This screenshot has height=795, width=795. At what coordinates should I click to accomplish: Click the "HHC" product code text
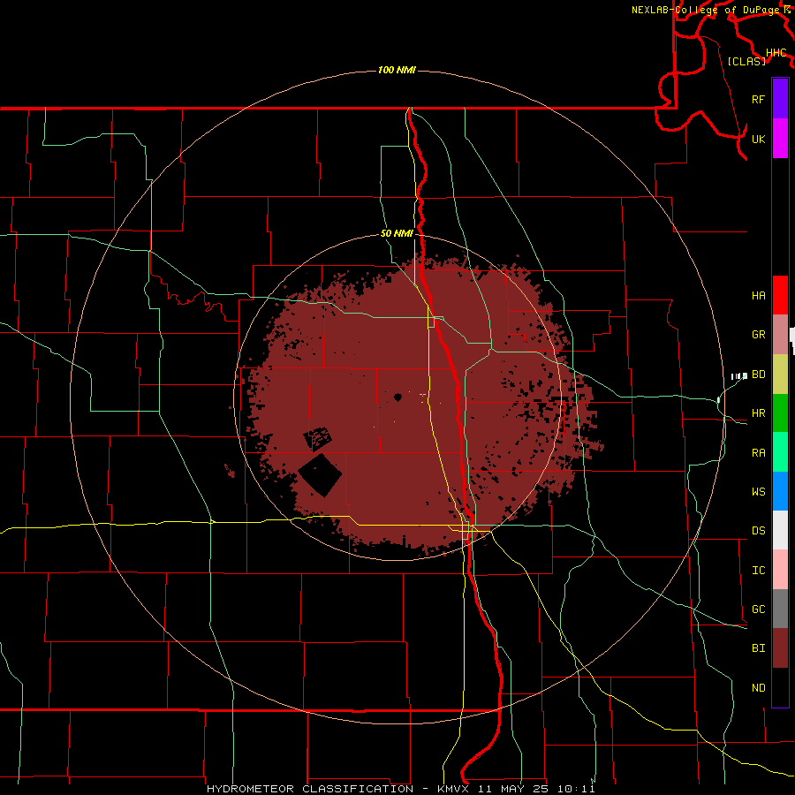(x=776, y=53)
